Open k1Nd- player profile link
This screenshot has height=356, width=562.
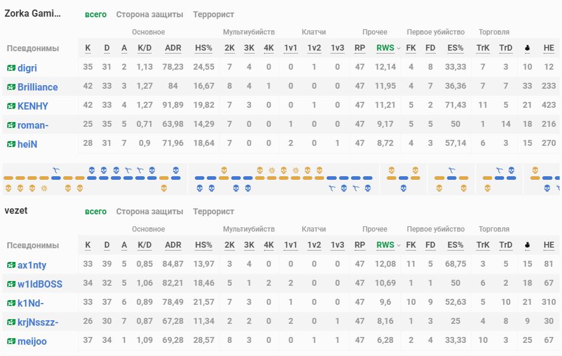tap(30, 303)
